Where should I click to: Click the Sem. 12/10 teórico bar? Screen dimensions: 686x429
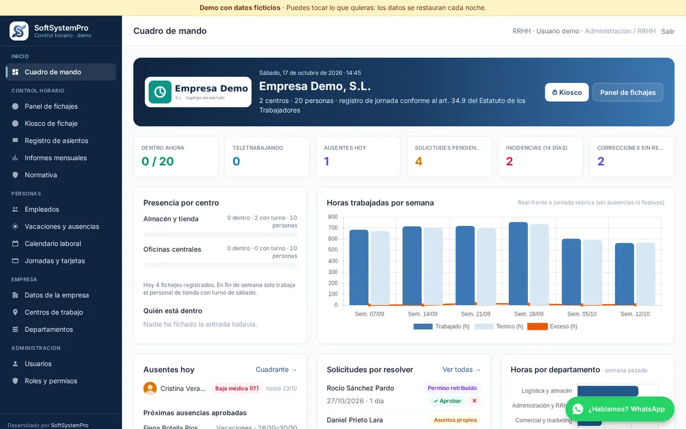(646, 274)
